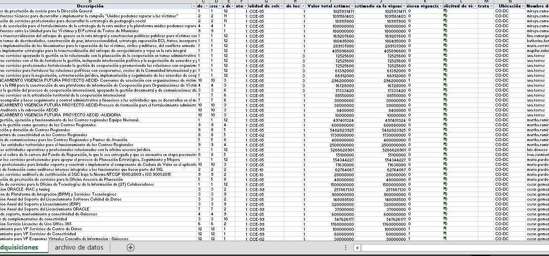Select column I header
Screen dimensions: 549x256
tap(330, 2)
